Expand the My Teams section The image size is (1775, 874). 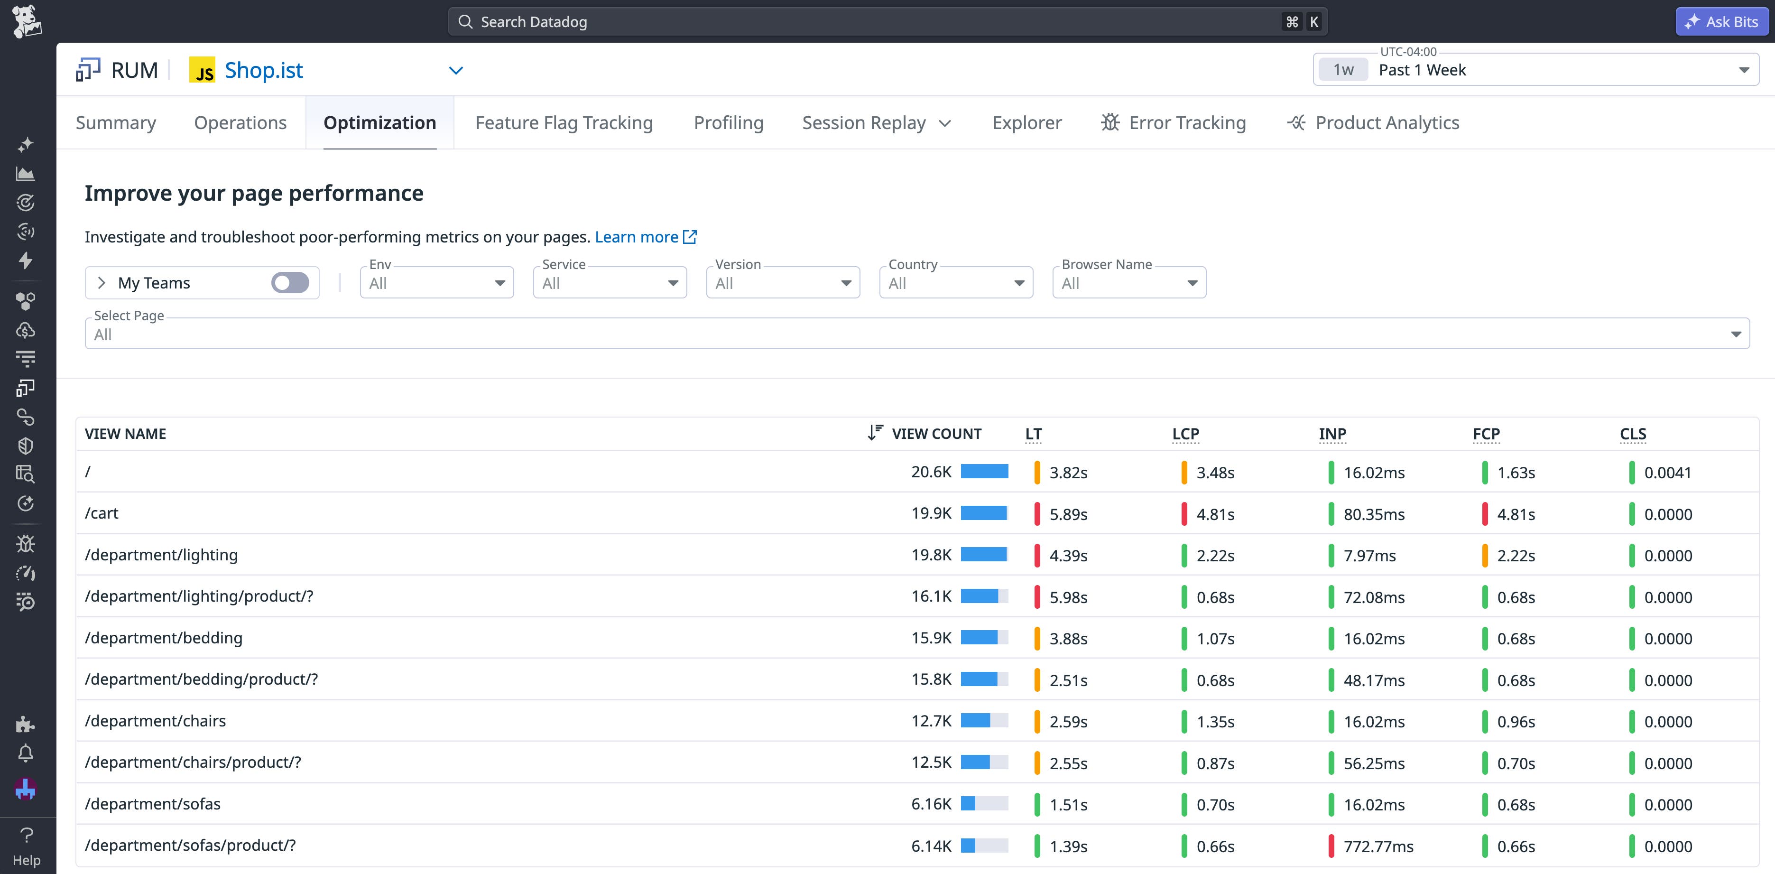point(102,283)
